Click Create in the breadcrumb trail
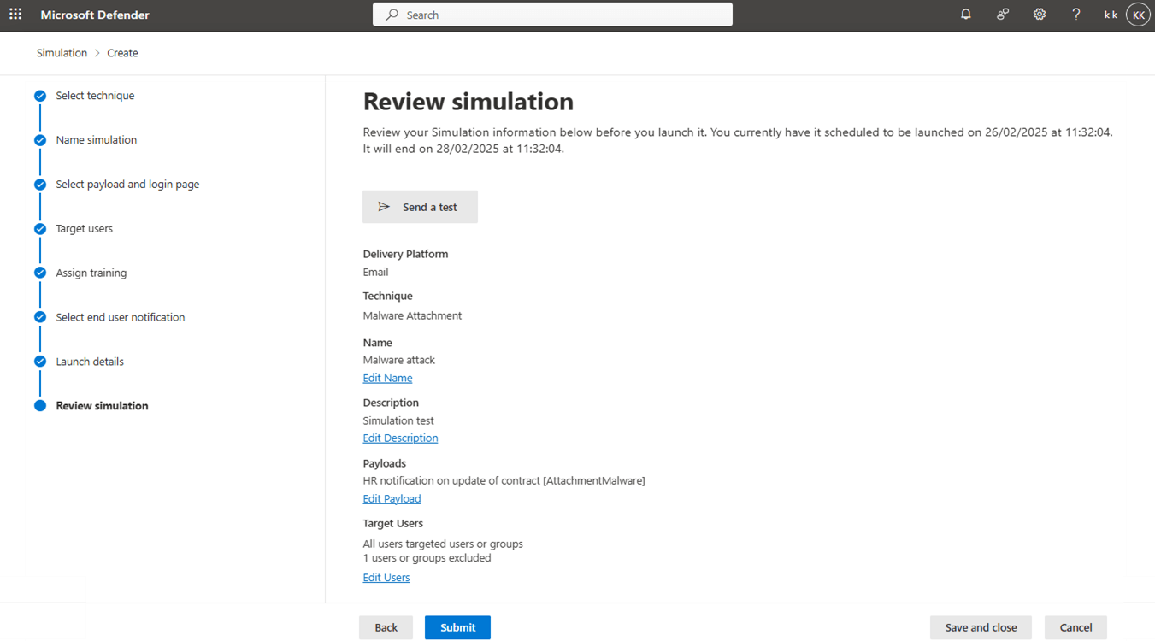 pyautogui.click(x=122, y=52)
